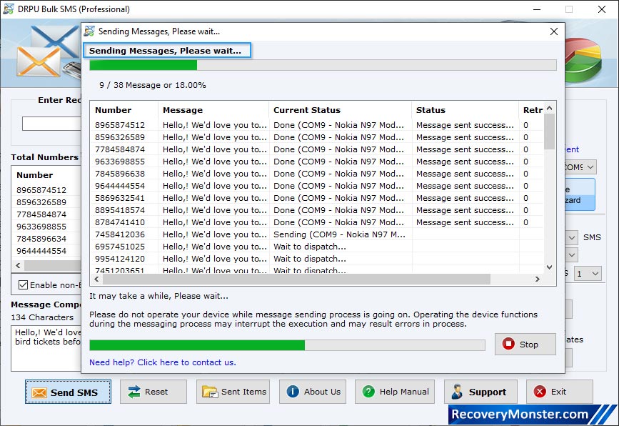
Task: Click the red Exit cross icon
Action: [540, 392]
